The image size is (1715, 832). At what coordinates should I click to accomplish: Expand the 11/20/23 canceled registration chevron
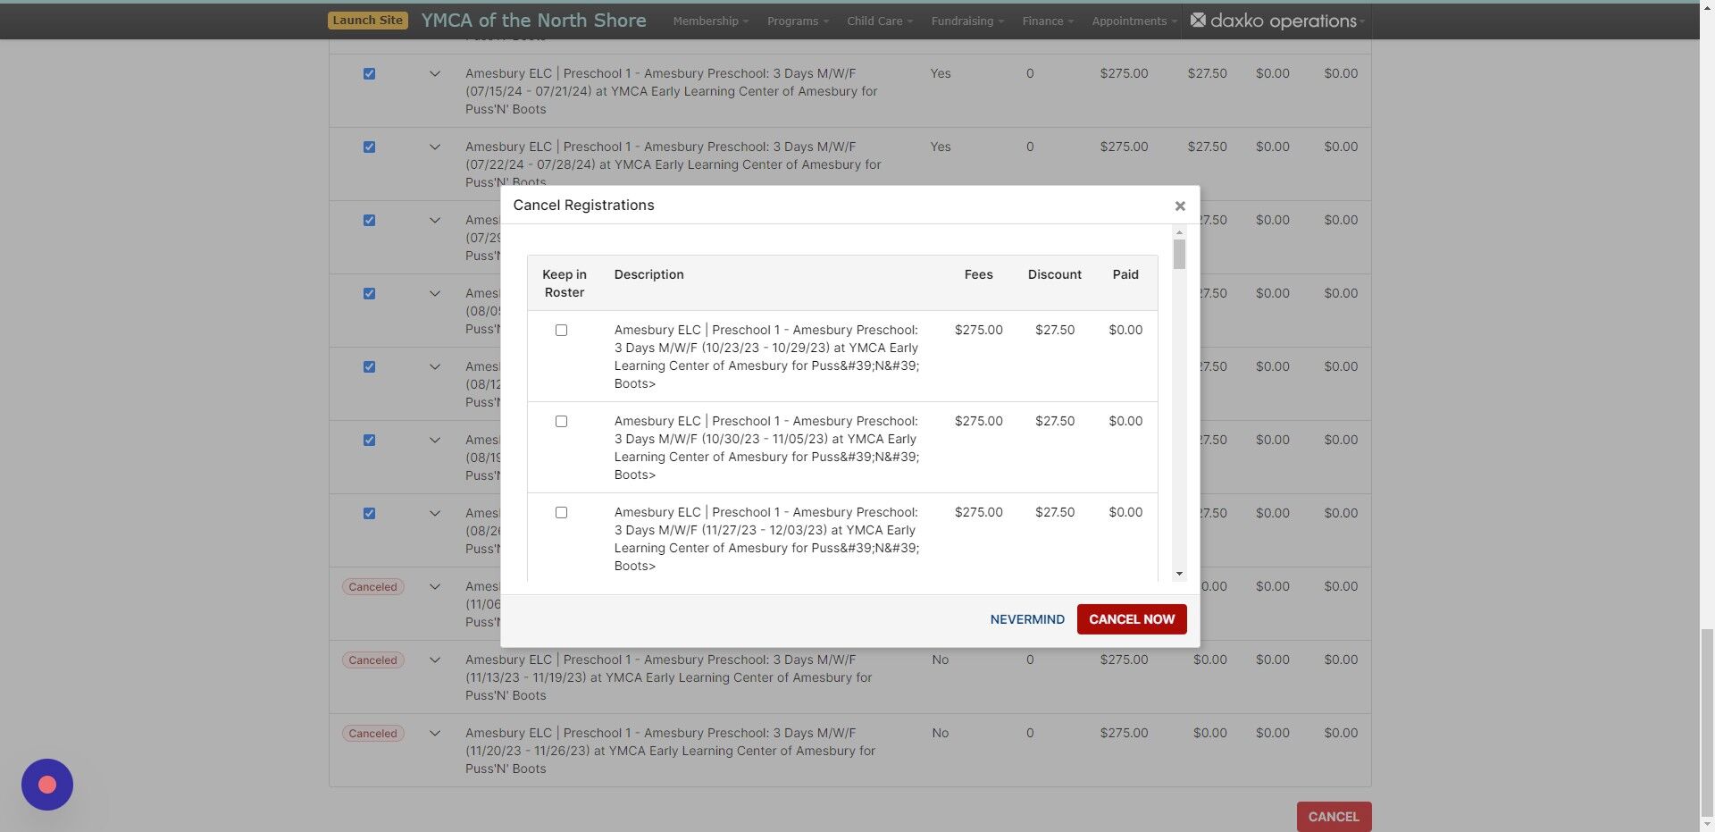pyautogui.click(x=435, y=733)
